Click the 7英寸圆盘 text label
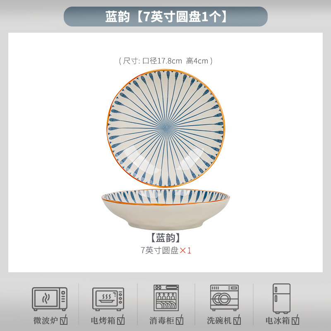The width and height of the screenshot is (331, 331). [160, 251]
